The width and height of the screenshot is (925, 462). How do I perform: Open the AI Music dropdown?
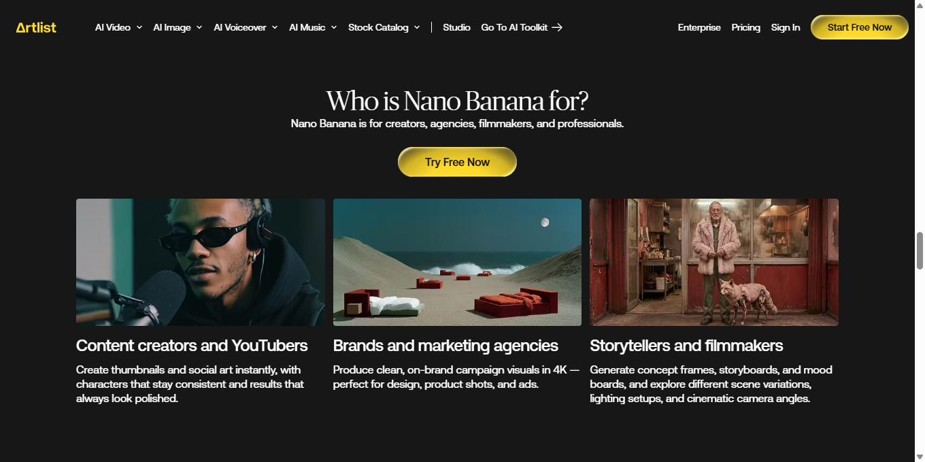pos(313,27)
